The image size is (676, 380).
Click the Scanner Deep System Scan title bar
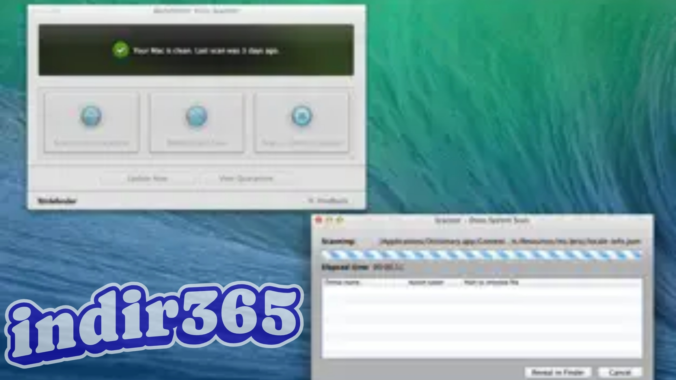pyautogui.click(x=482, y=220)
